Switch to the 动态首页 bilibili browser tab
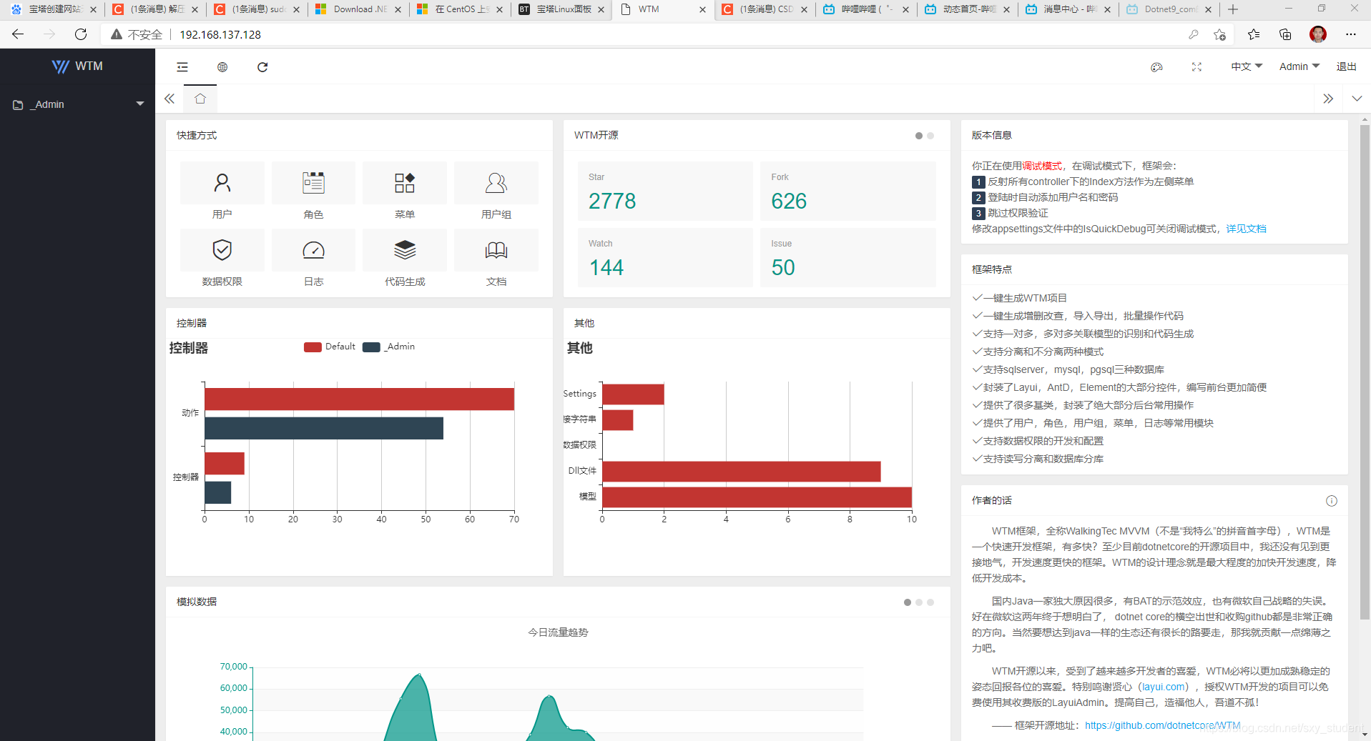Viewport: 1371px width, 741px height. 968,9
